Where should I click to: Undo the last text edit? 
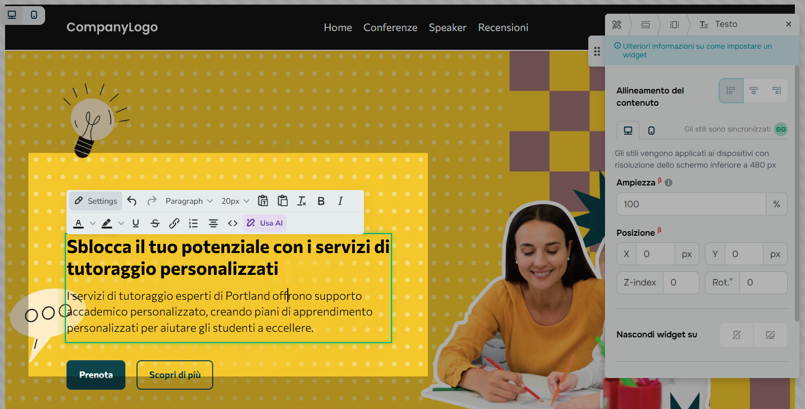[132, 201]
